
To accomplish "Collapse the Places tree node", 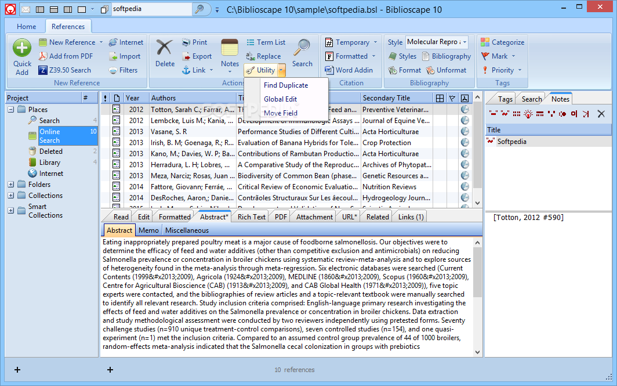I will point(10,110).
